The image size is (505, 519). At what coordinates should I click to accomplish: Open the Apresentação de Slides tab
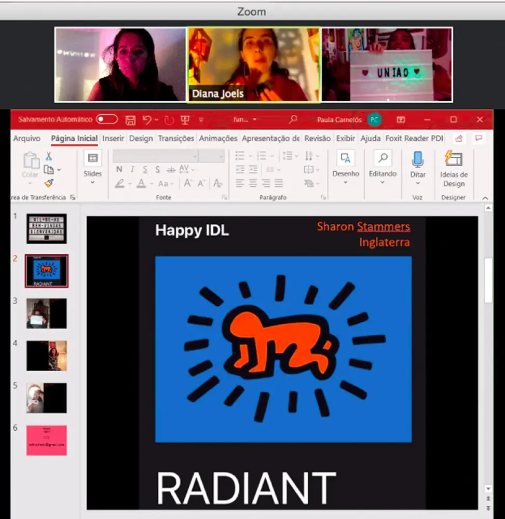pyautogui.click(x=271, y=139)
